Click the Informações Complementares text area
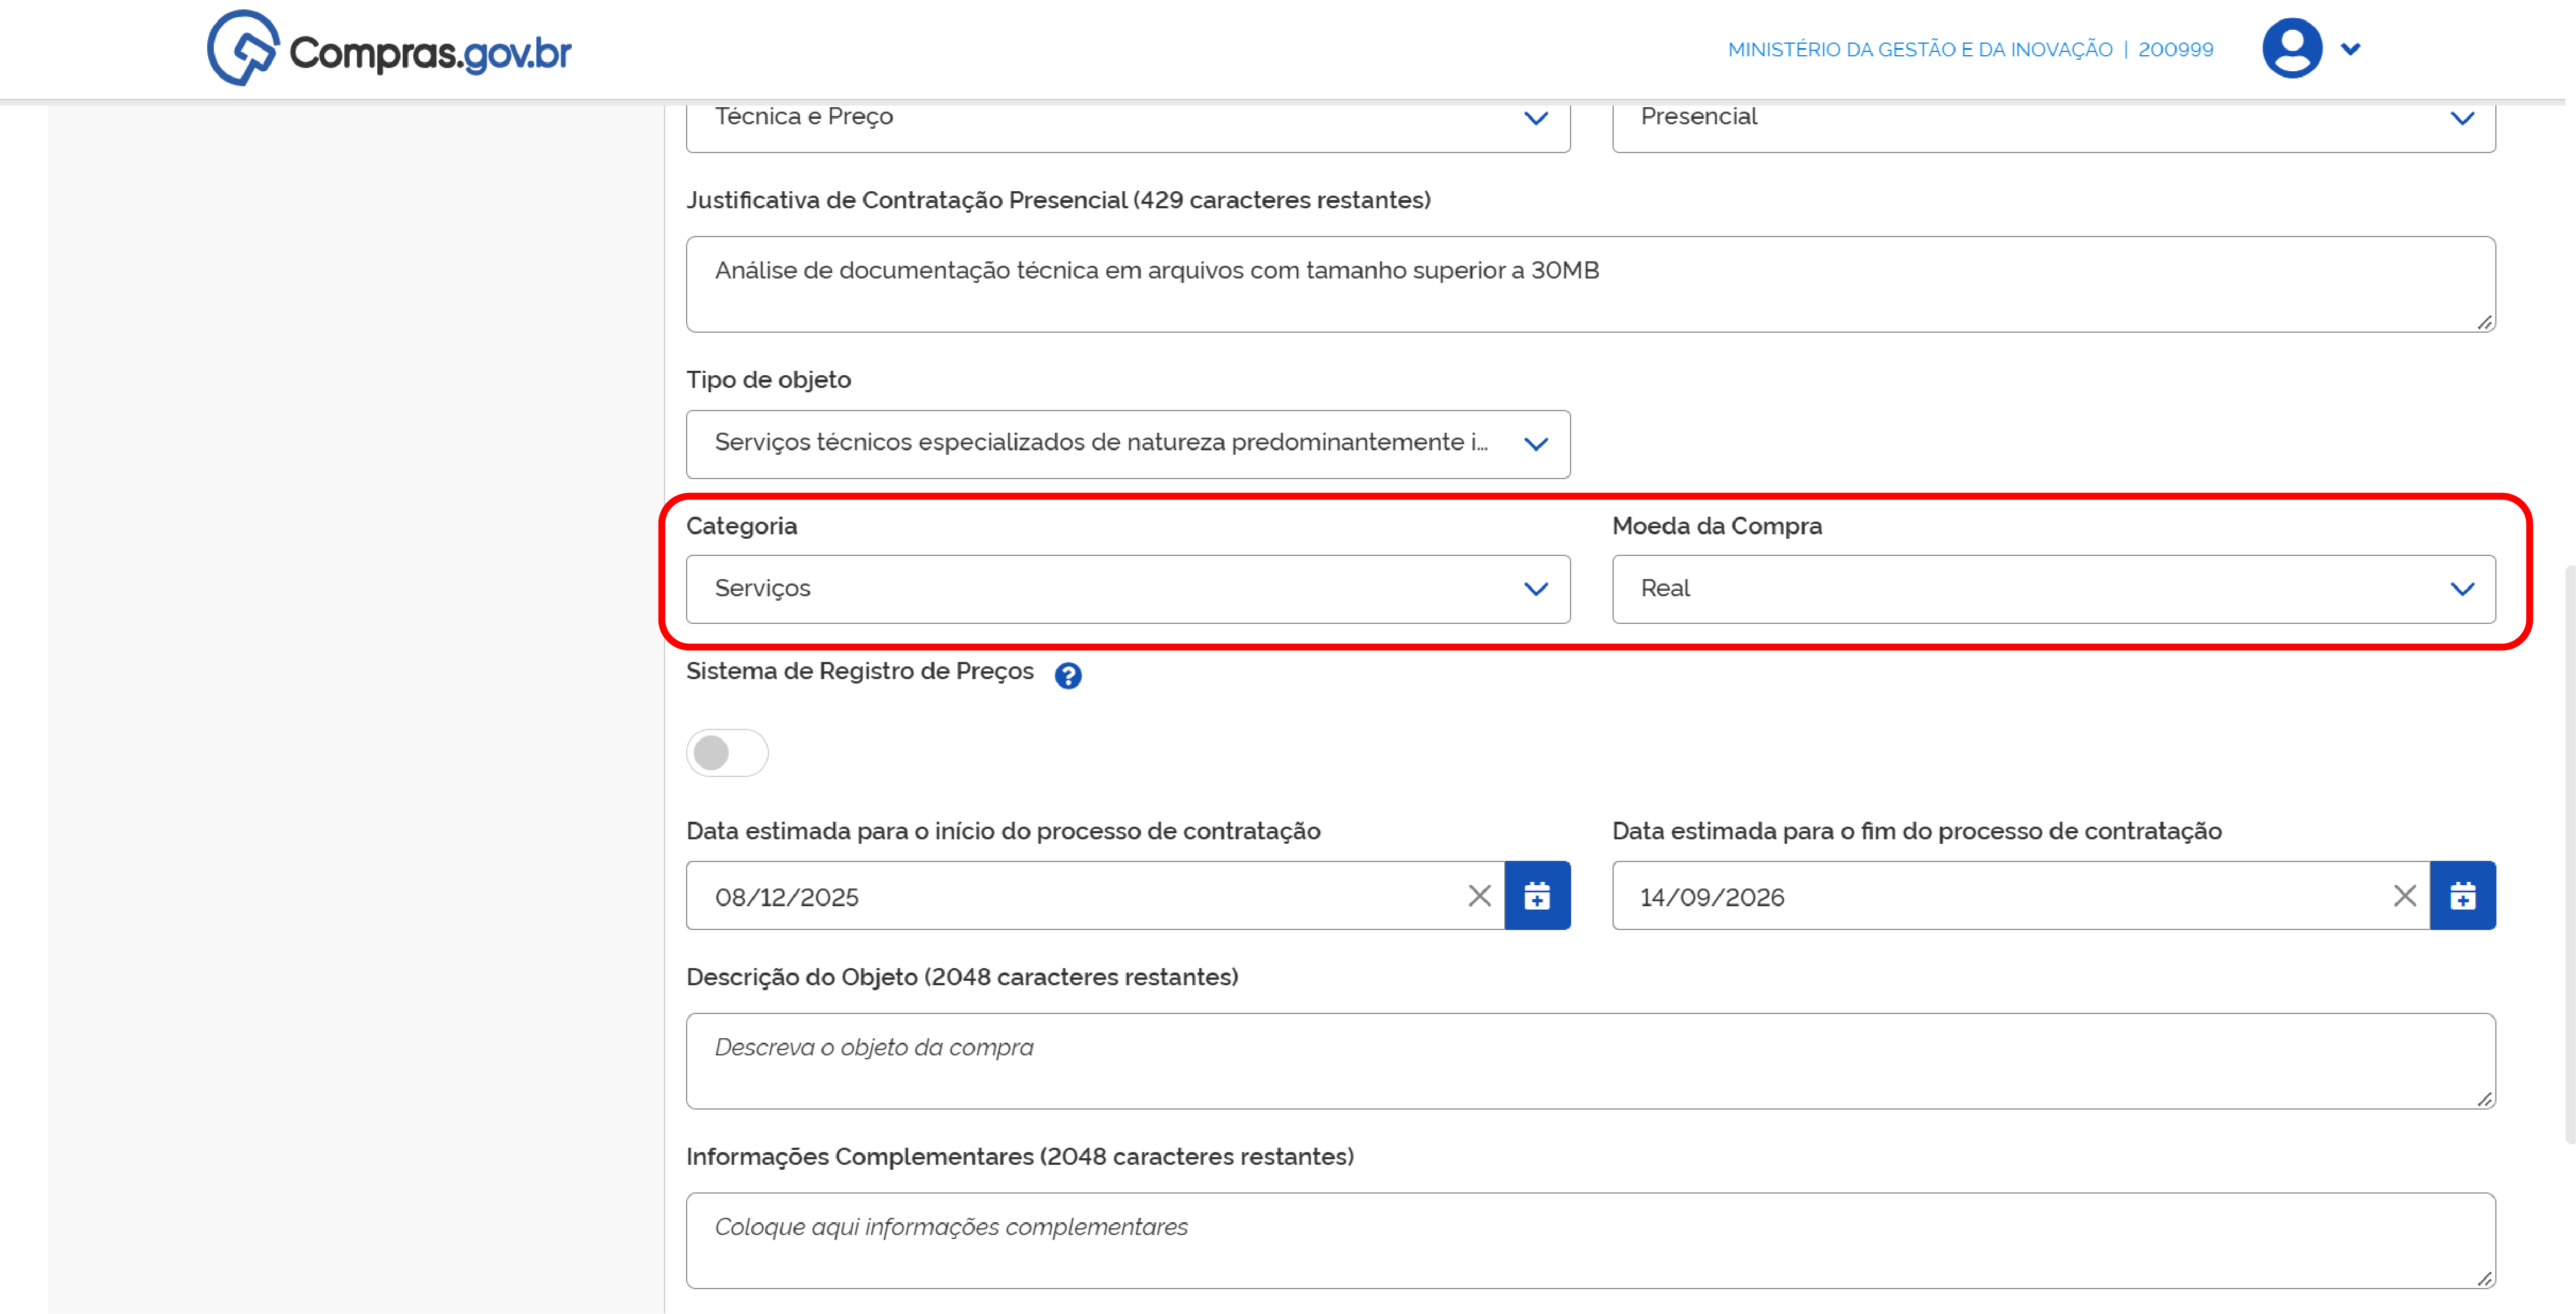 click(x=1590, y=1241)
